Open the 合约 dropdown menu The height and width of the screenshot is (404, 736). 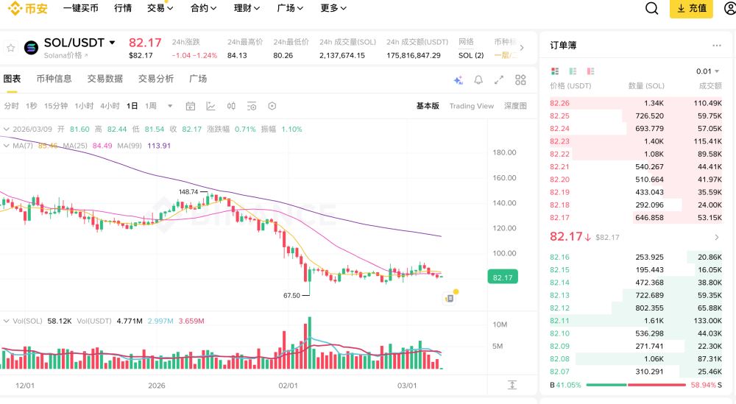point(203,8)
